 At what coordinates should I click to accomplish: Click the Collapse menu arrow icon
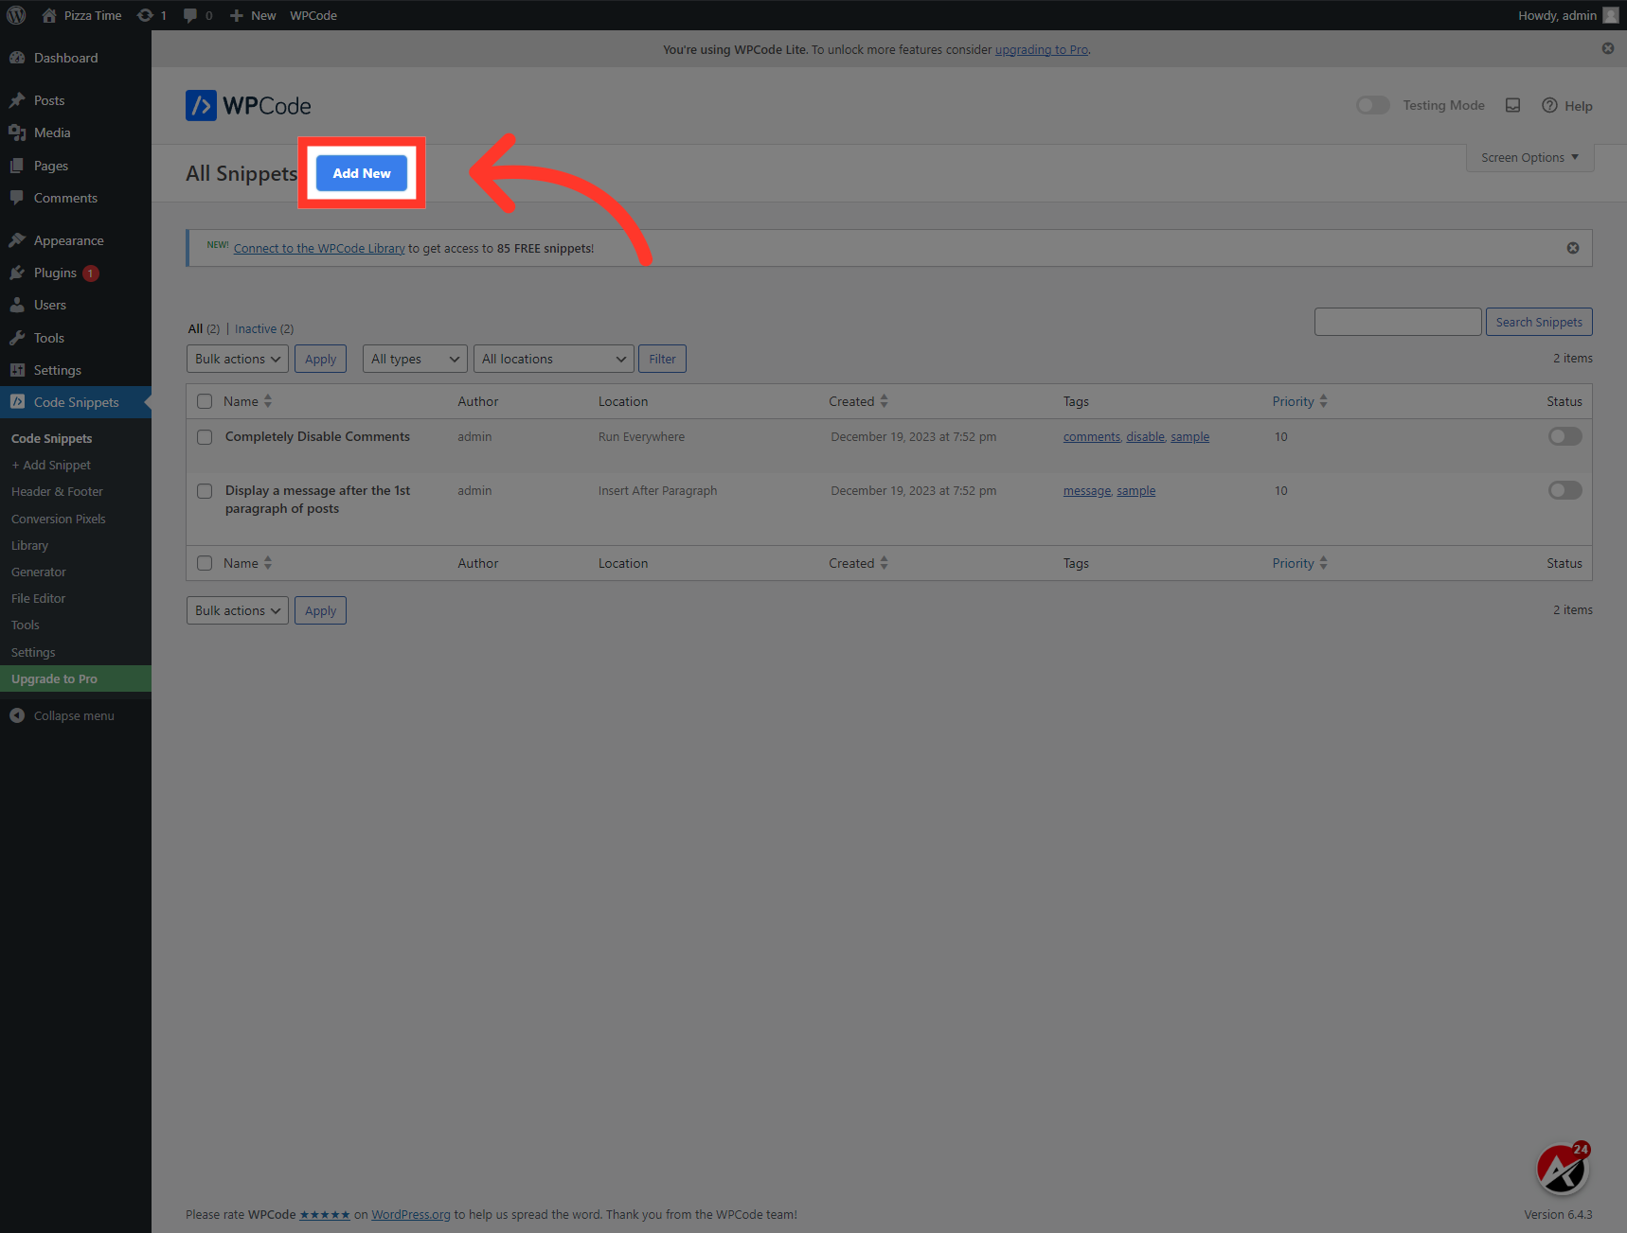[17, 715]
